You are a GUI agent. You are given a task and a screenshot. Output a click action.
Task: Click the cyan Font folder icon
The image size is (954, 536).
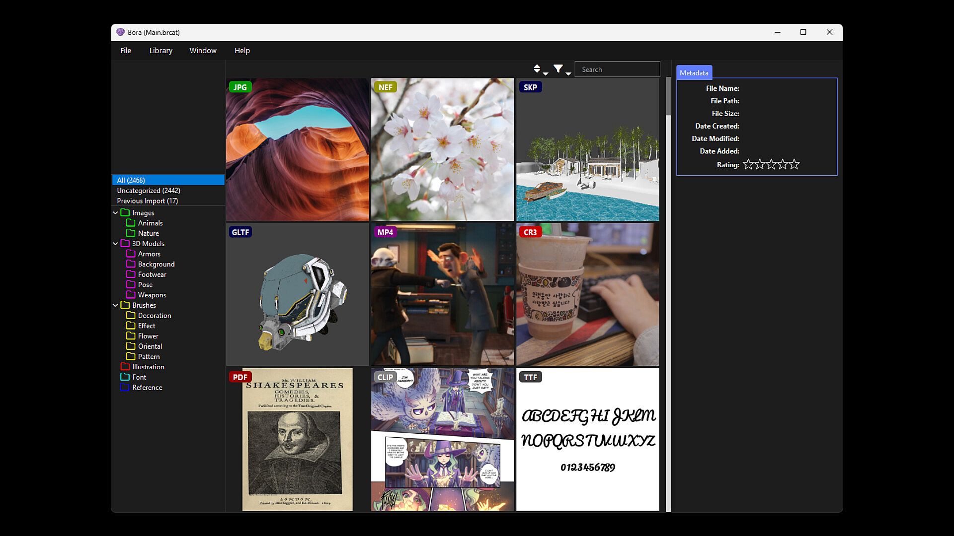pyautogui.click(x=125, y=377)
